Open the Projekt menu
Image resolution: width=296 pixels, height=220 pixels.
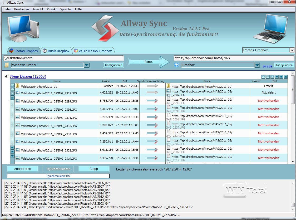coord(52,9)
